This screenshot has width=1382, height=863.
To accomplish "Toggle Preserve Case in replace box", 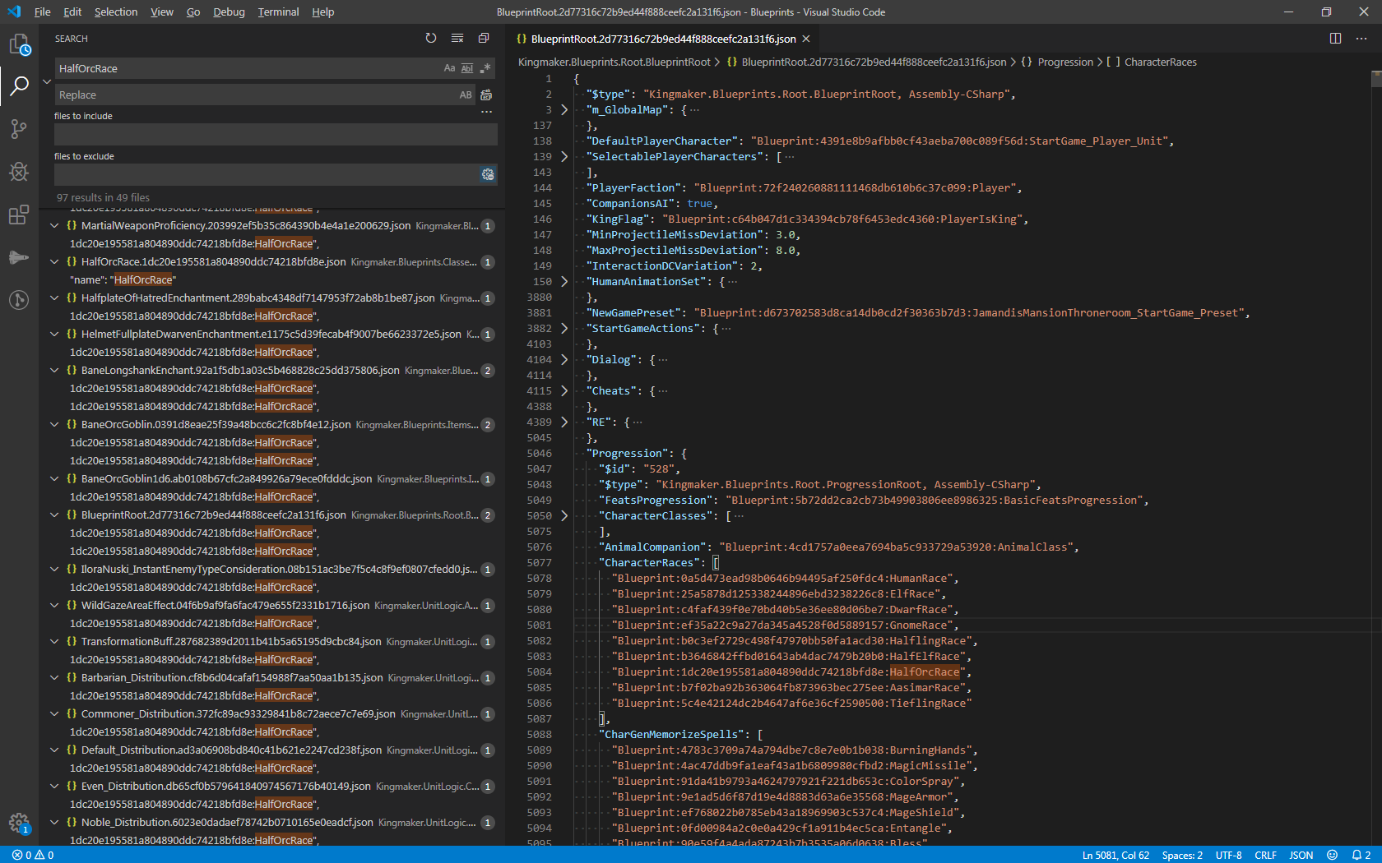I will pos(466,95).
